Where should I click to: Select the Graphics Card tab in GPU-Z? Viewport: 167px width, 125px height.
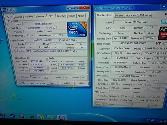(x=105, y=15)
